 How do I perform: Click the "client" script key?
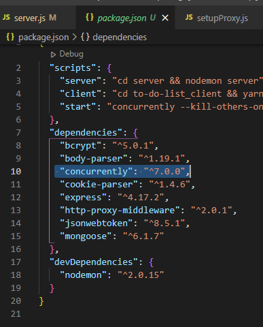point(80,94)
